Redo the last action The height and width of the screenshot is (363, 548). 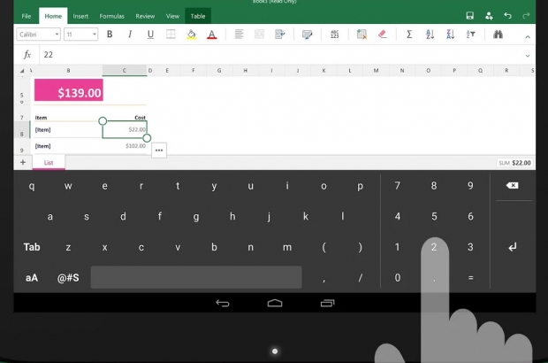[x=526, y=16]
